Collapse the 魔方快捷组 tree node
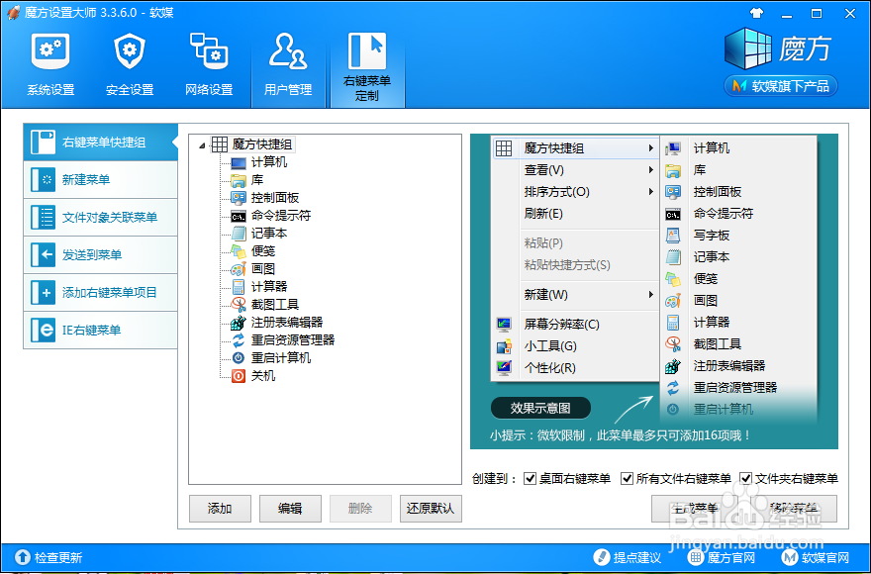Screen dimensions: 871x574 coord(202,145)
